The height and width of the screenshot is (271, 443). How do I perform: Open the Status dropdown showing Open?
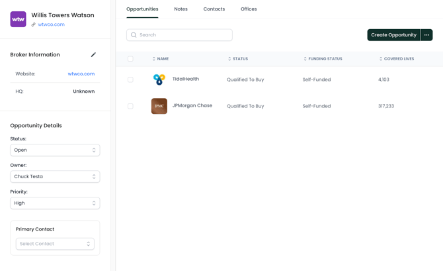pyautogui.click(x=55, y=150)
